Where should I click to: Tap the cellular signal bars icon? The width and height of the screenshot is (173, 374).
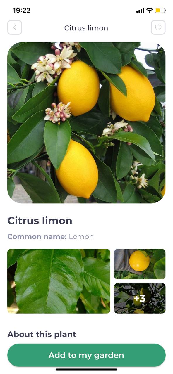[140, 11]
